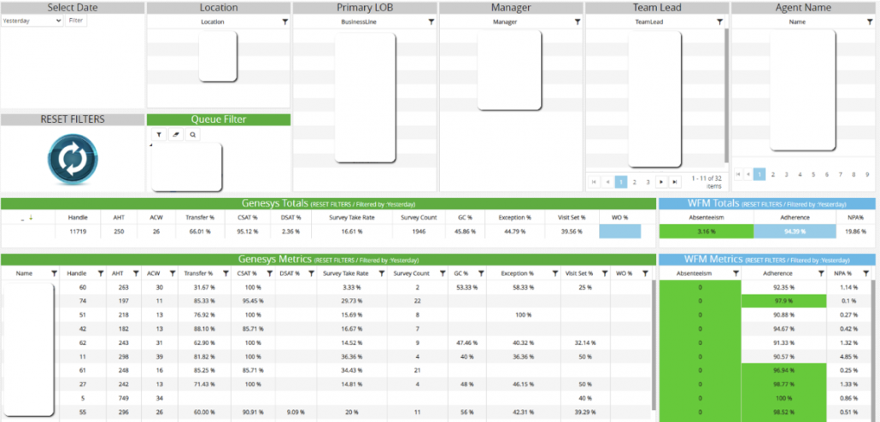Click the blue WO % totals cell
This screenshot has width=880, height=422.
(x=619, y=232)
